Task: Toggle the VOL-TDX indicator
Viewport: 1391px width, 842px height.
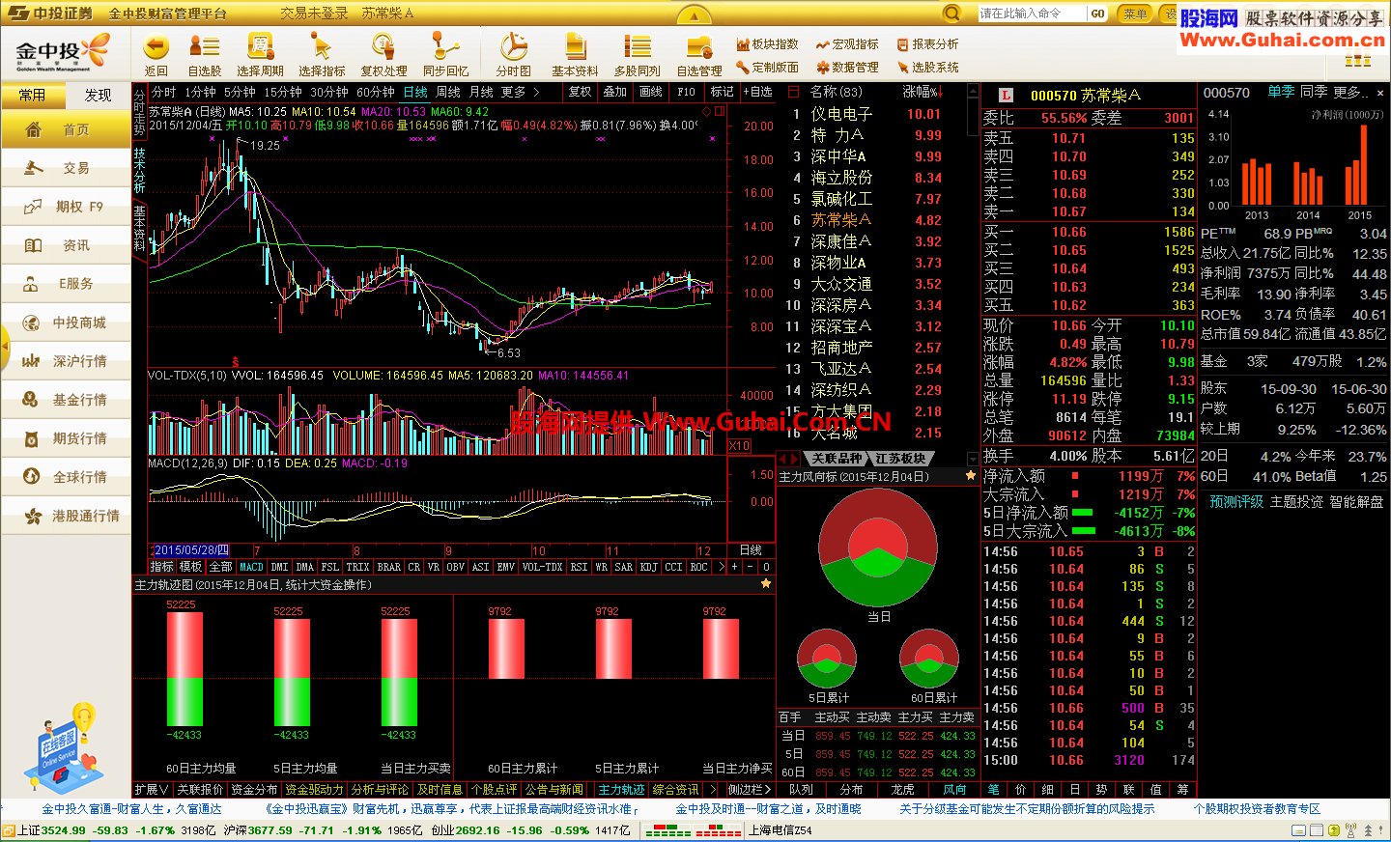Action: point(542,567)
